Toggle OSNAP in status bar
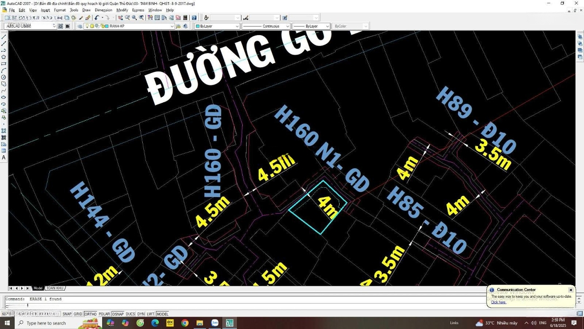 [117, 314]
